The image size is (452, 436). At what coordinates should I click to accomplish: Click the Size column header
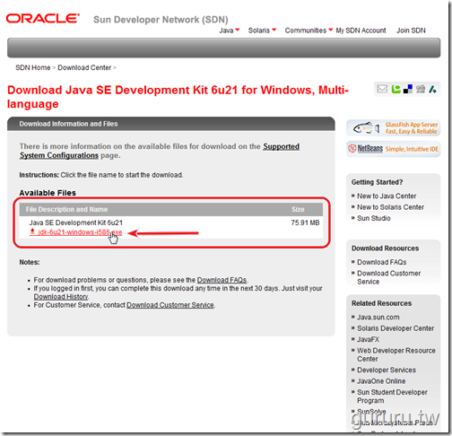coord(298,209)
